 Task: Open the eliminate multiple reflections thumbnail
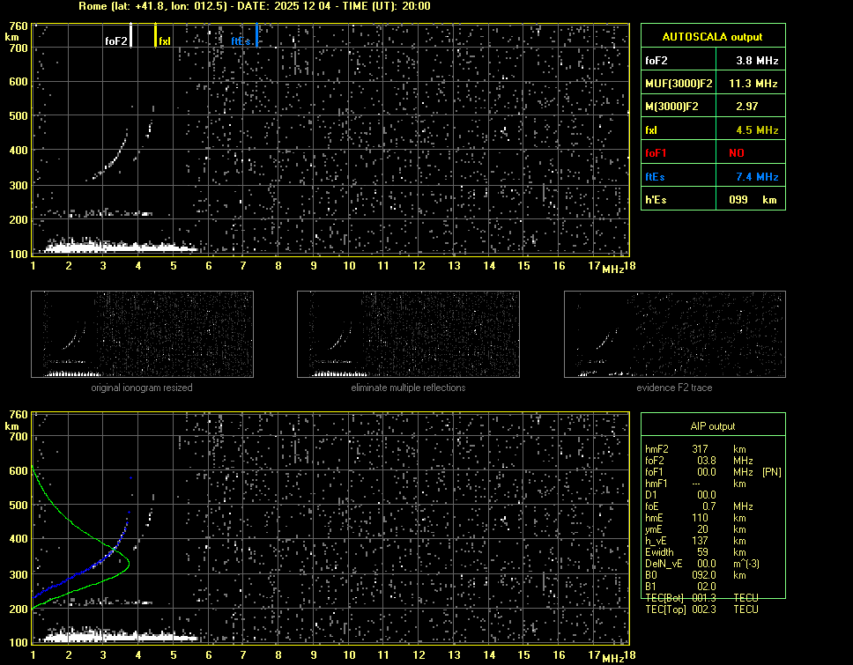pos(408,334)
